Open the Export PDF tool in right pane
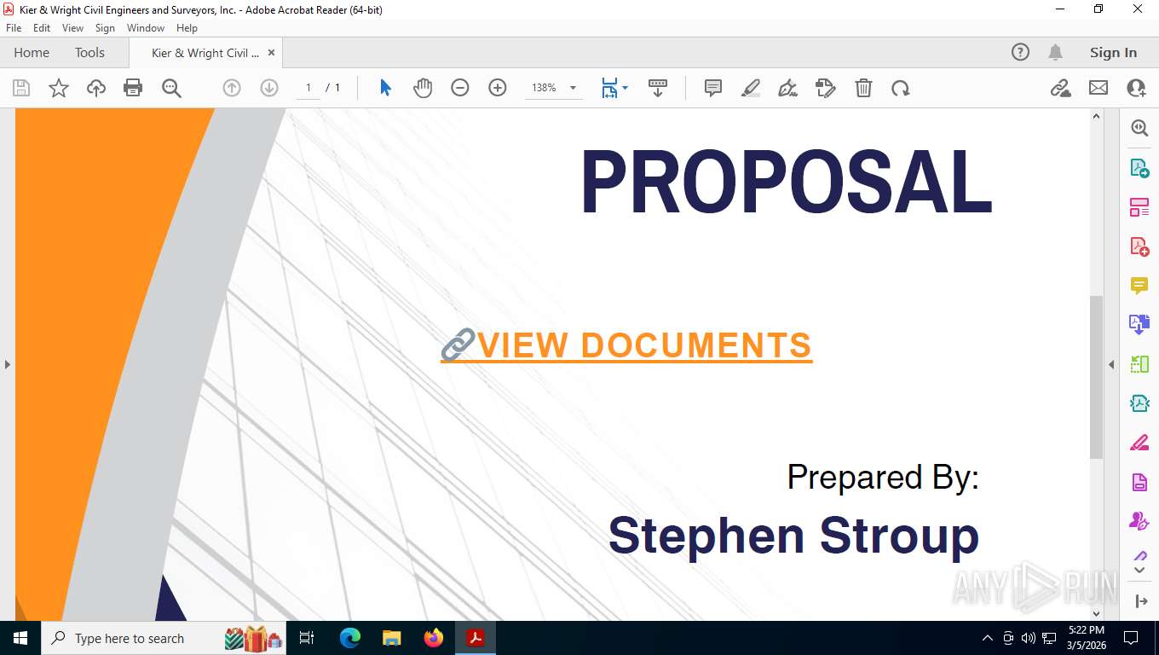The width and height of the screenshot is (1159, 655). tap(1139, 168)
